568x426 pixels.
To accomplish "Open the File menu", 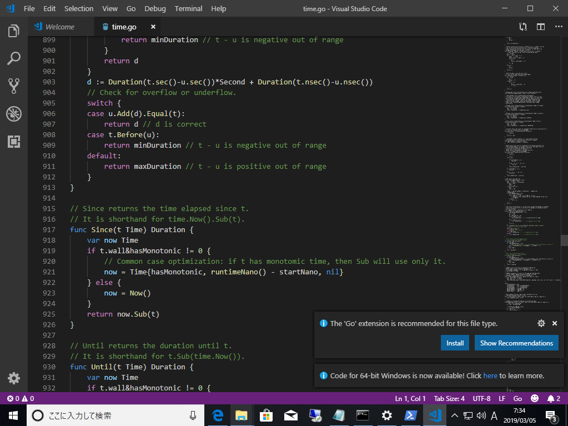I will 29,8.
